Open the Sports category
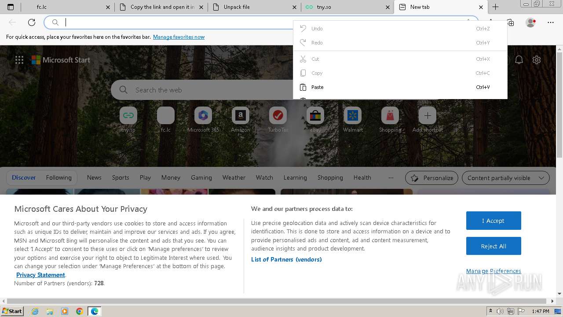The width and height of the screenshot is (563, 317). (x=121, y=178)
